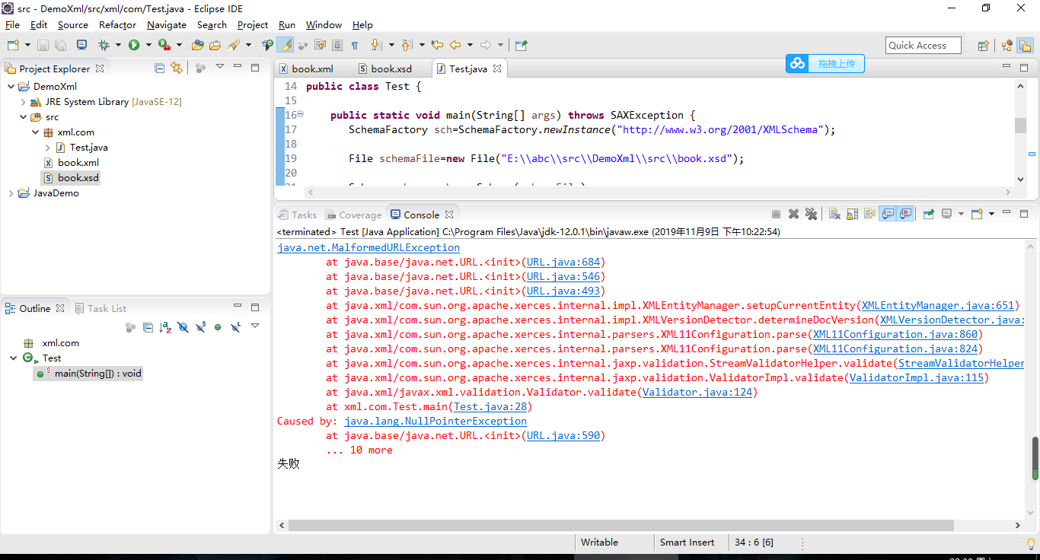Viewport: 1040px width, 560px height.
Task: Open the Navigate menu
Action: click(x=166, y=24)
